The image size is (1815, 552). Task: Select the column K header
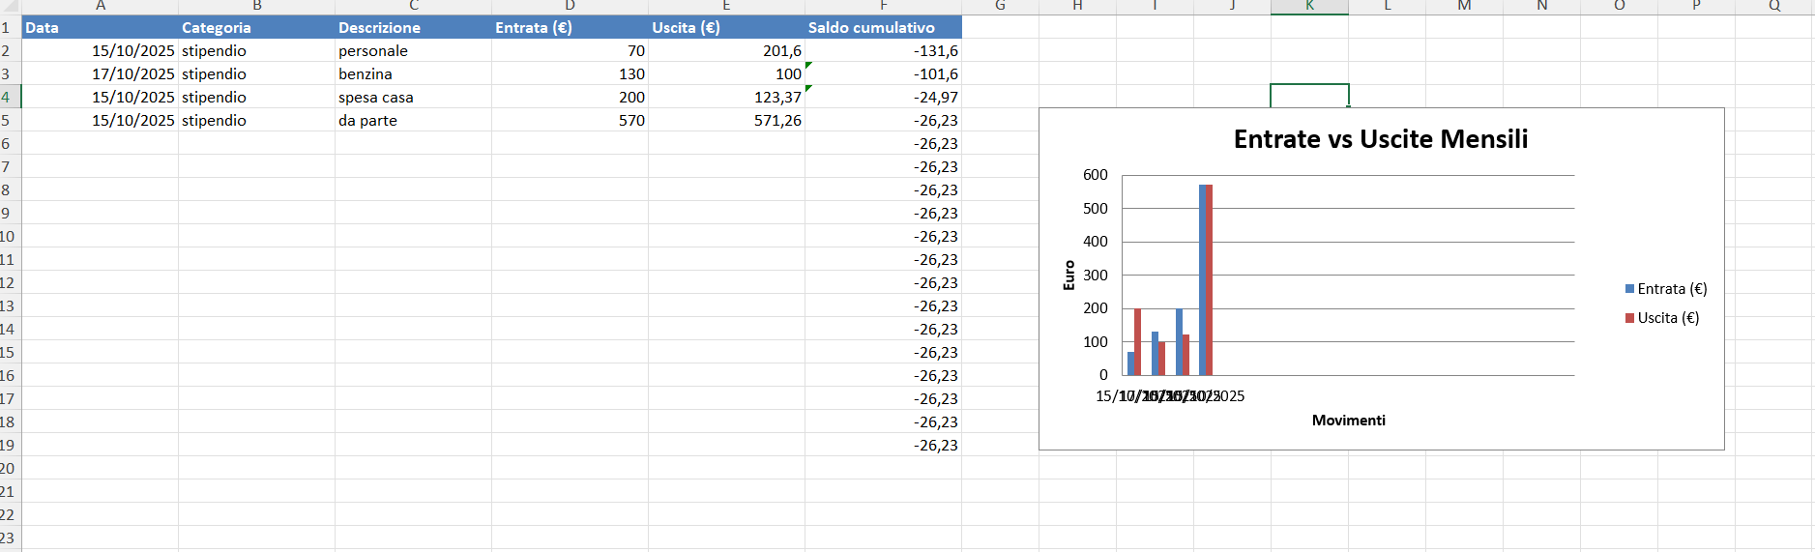(x=1309, y=6)
